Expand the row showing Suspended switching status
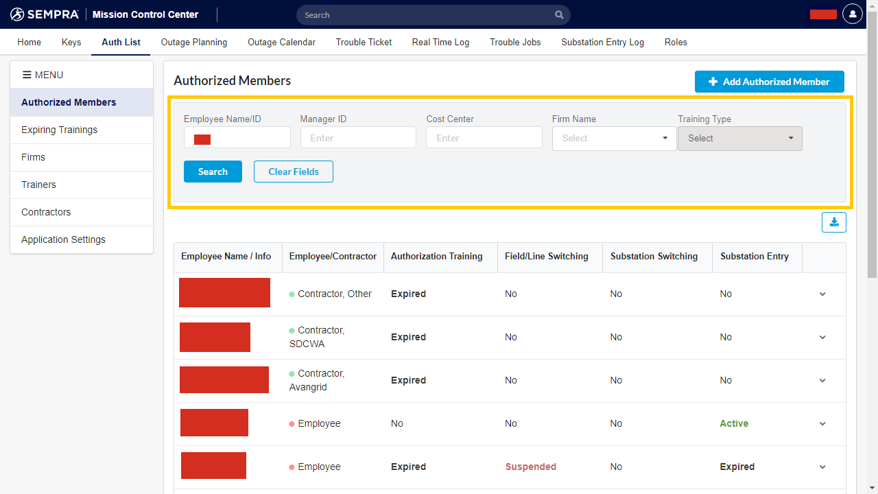 click(x=822, y=467)
